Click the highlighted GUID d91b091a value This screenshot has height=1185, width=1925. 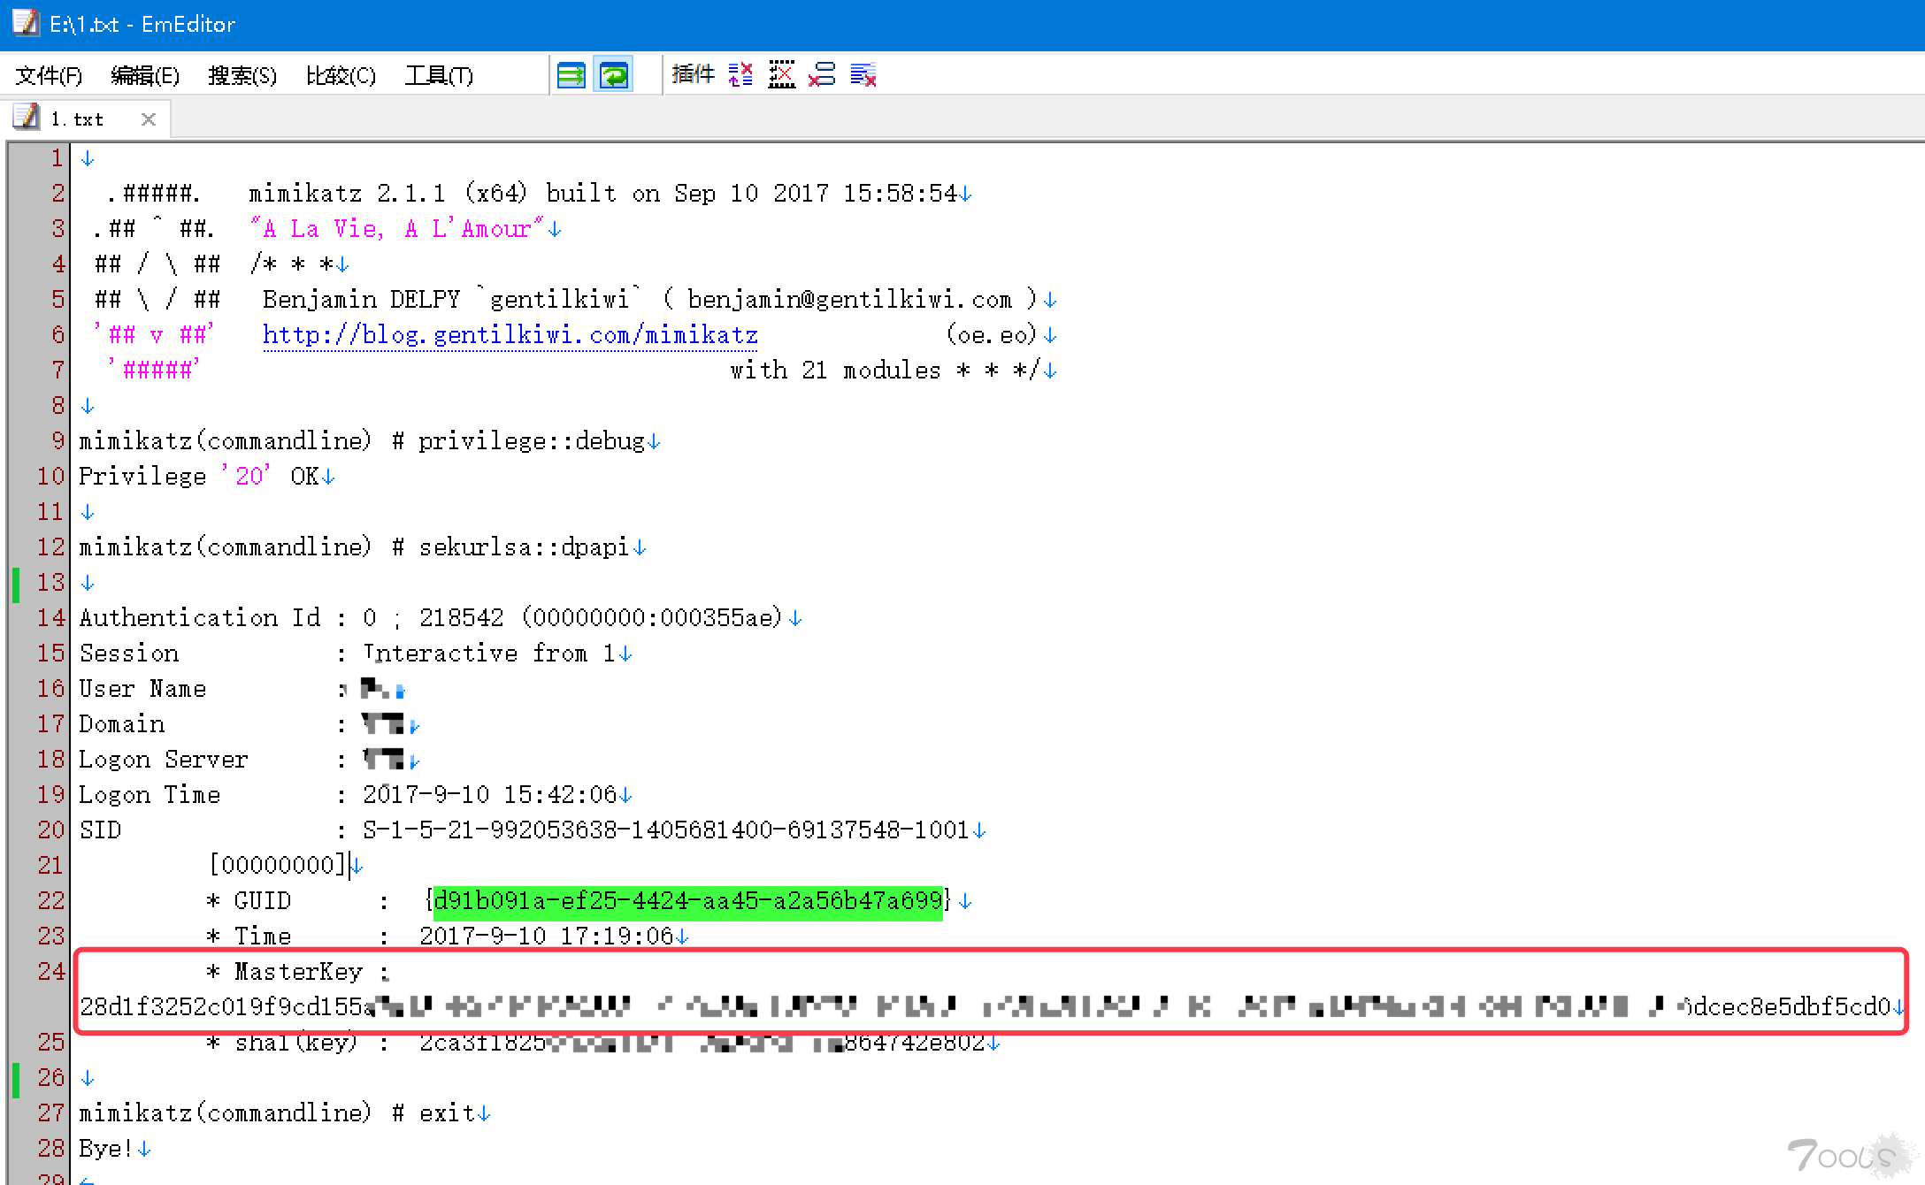click(x=687, y=901)
